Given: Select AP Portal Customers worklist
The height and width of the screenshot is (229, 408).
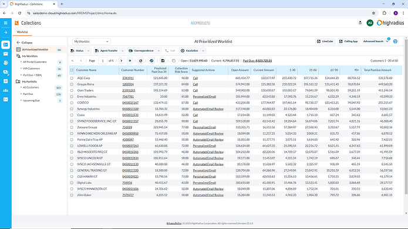Looking at the screenshot, I should tap(35, 62).
